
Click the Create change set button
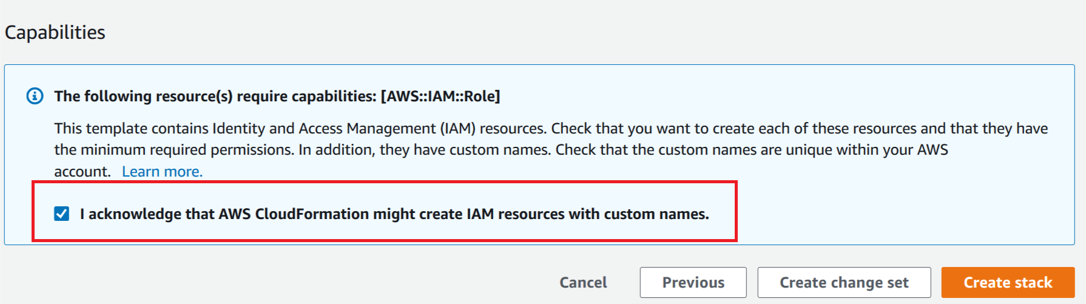click(844, 283)
